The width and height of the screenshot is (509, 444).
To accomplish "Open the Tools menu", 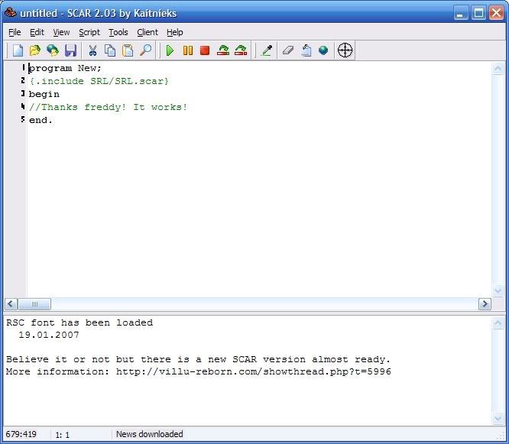I will (x=118, y=32).
